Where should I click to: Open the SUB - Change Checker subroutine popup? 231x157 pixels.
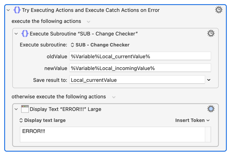[x=100, y=45]
